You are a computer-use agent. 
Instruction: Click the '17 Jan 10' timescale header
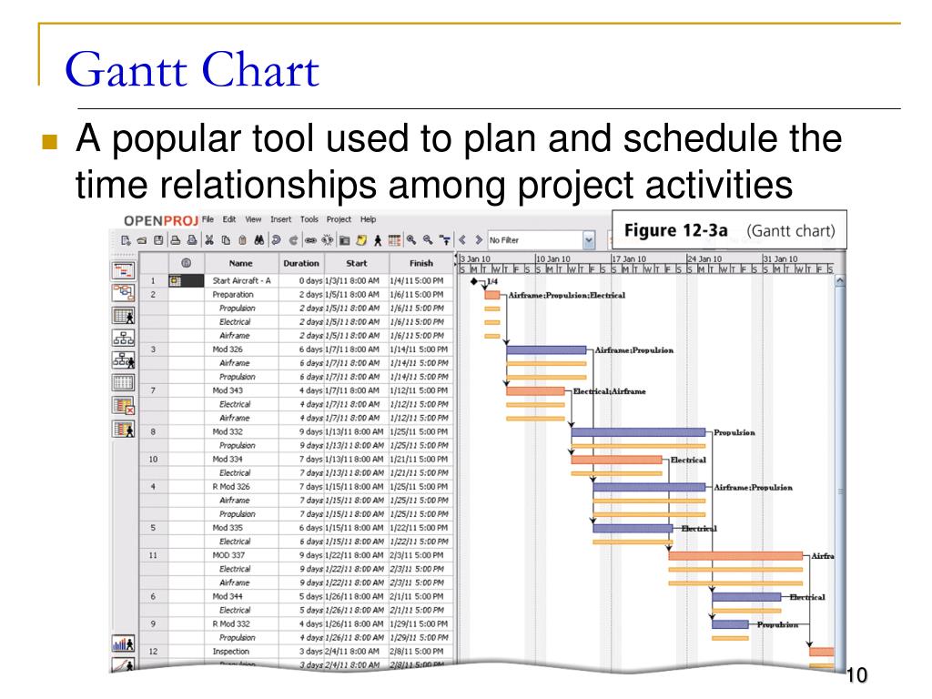[629, 259]
